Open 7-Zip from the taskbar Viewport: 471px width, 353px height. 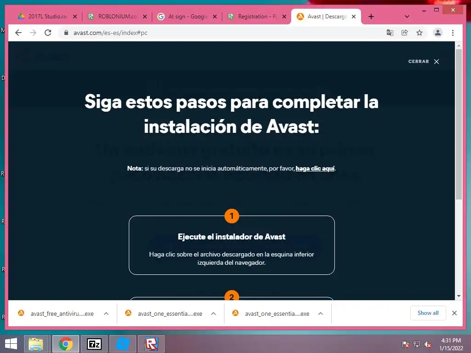[94, 344]
